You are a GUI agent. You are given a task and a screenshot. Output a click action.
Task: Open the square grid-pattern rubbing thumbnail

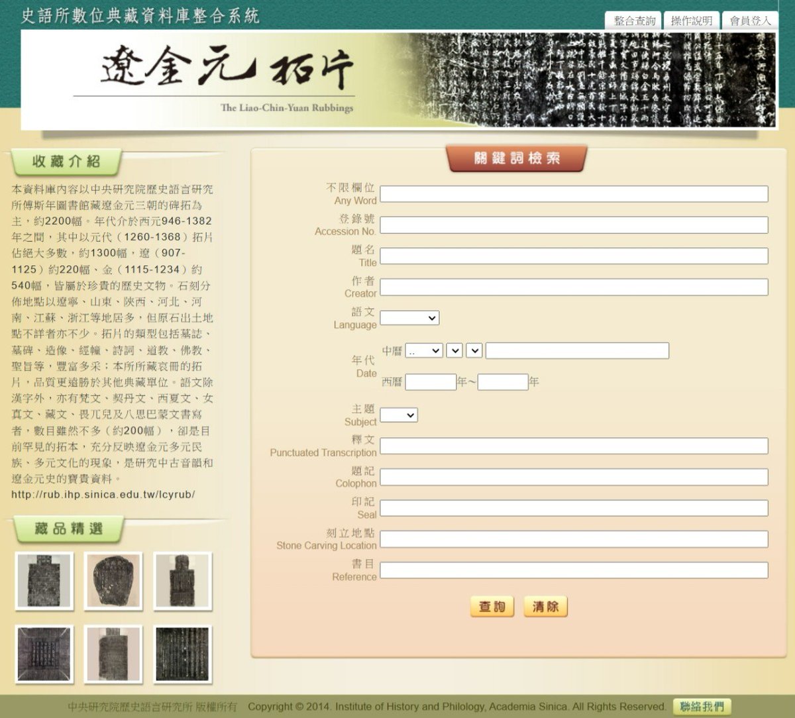[x=44, y=654]
